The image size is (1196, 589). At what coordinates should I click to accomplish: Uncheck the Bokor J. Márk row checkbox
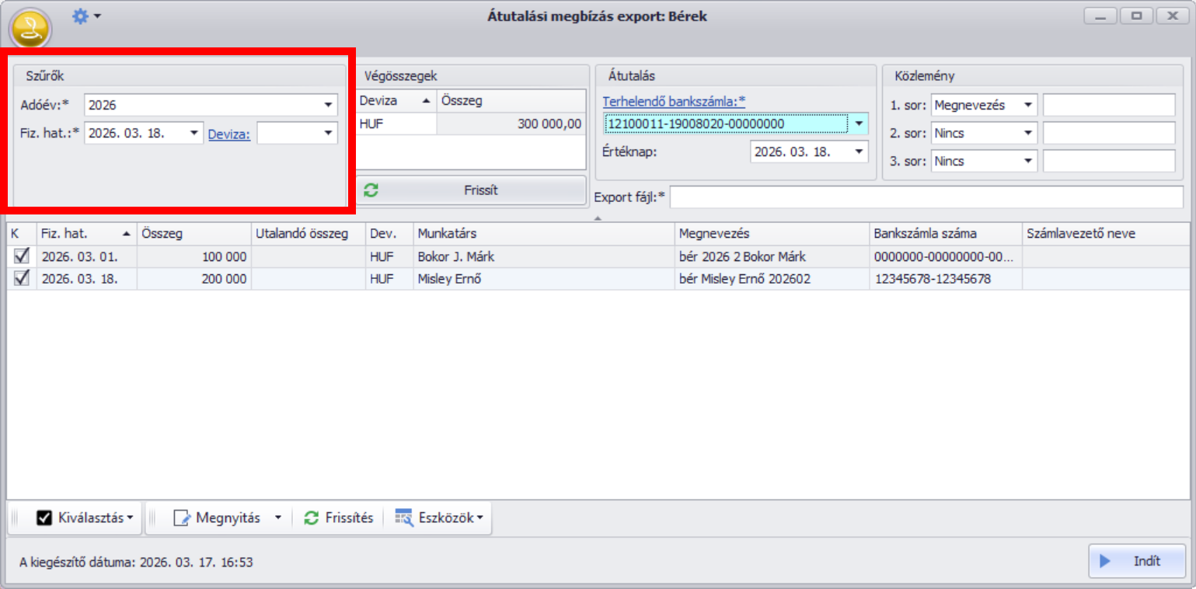tap(22, 256)
